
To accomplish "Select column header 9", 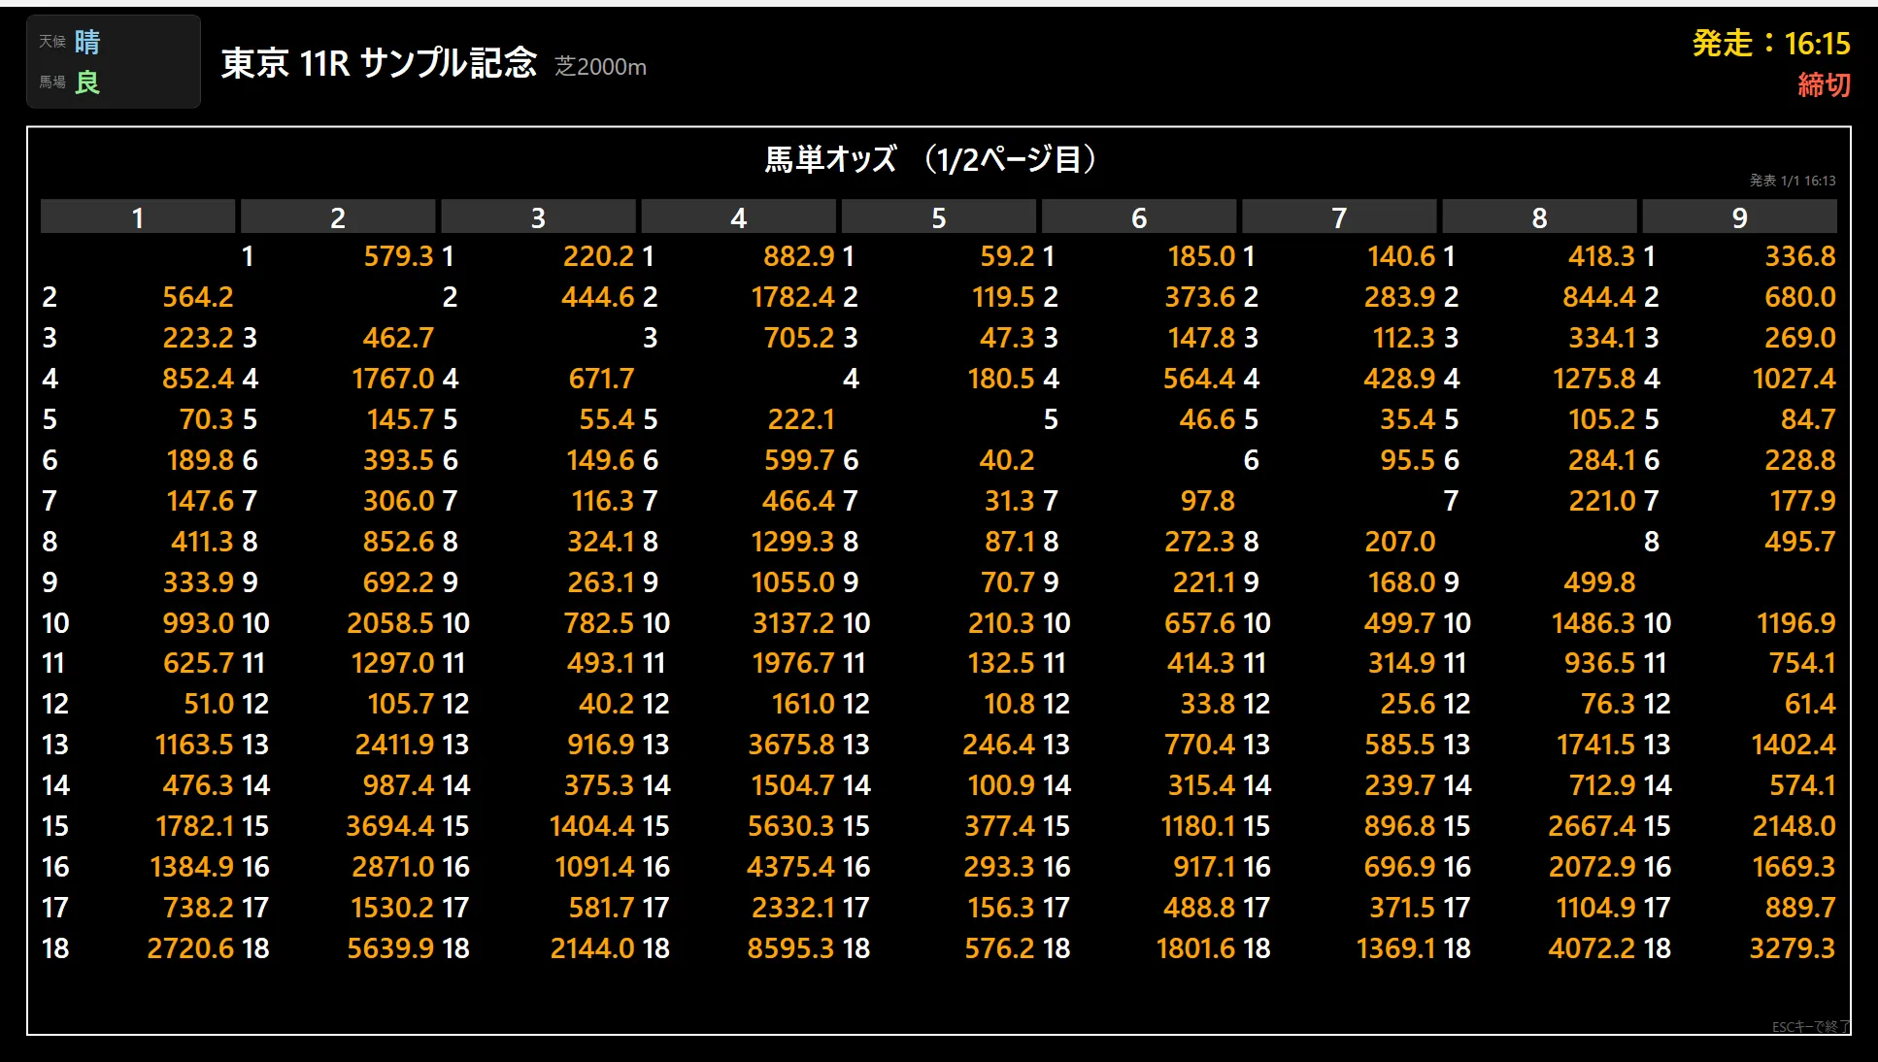I will pyautogui.click(x=1739, y=217).
